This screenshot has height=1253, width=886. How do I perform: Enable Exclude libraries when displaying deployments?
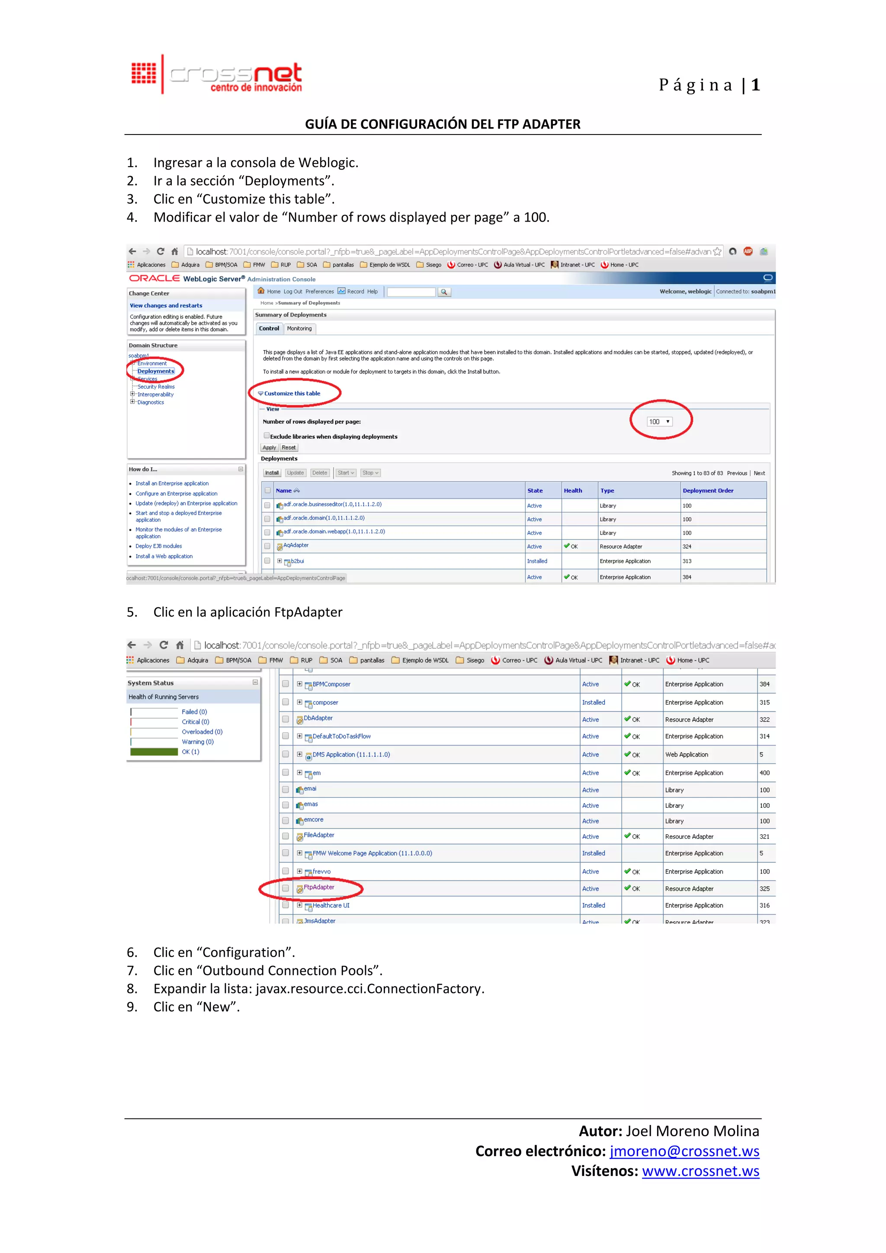coord(267,436)
